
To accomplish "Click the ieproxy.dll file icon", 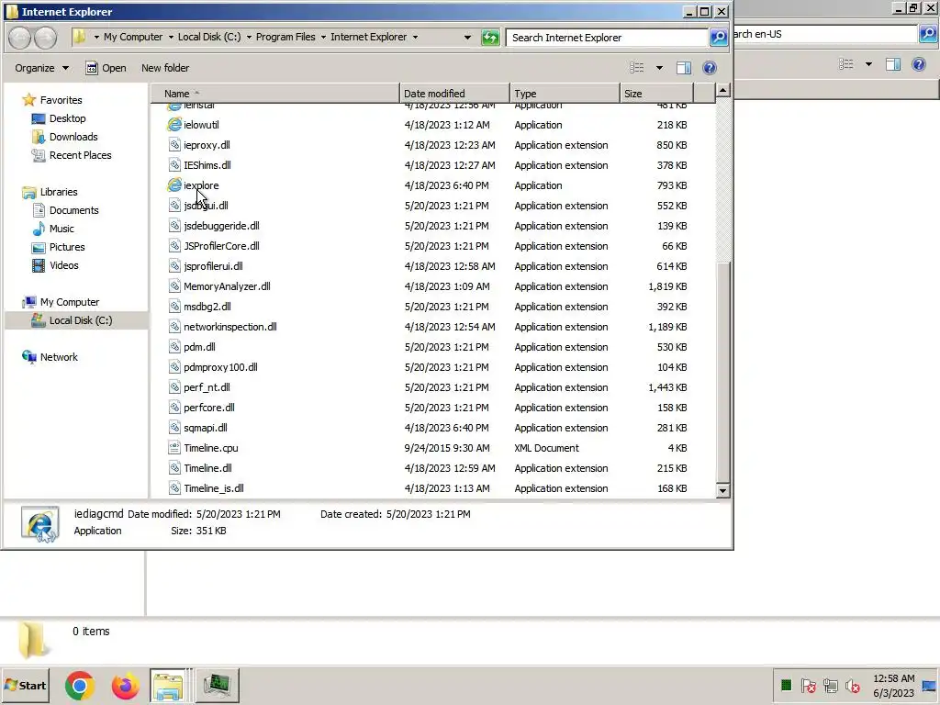I will 174,145.
